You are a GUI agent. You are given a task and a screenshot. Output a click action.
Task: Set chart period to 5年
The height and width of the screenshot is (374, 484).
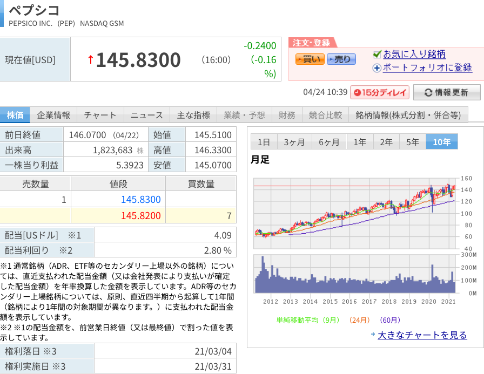[x=413, y=142]
